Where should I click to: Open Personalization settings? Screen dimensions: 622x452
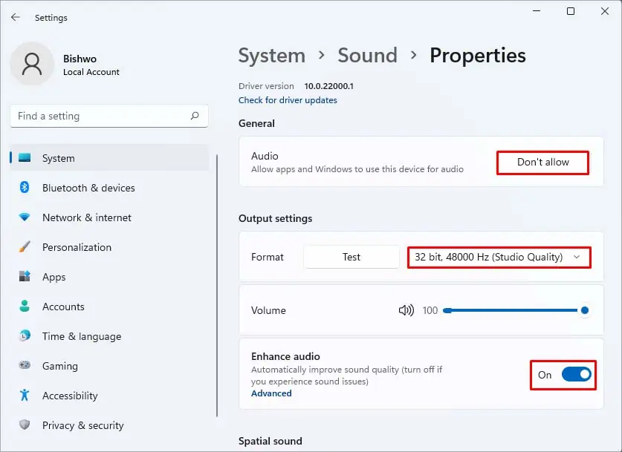[109, 247]
